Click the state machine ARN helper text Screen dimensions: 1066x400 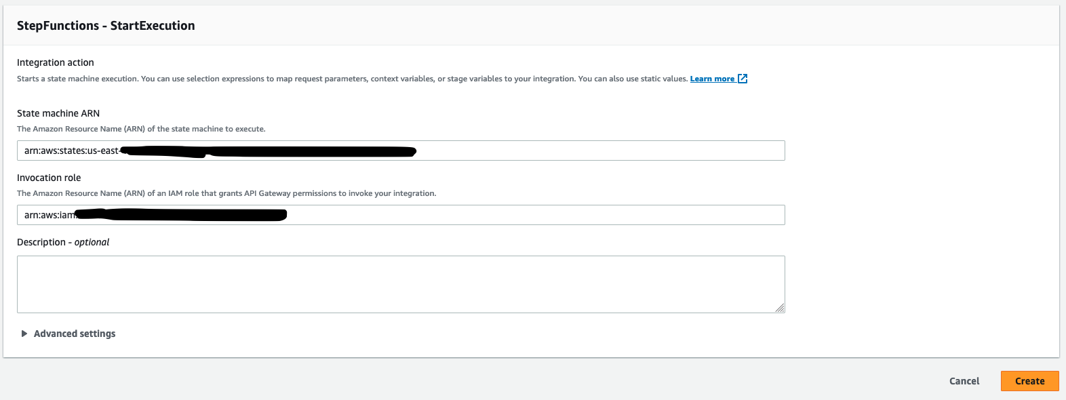[x=141, y=129]
